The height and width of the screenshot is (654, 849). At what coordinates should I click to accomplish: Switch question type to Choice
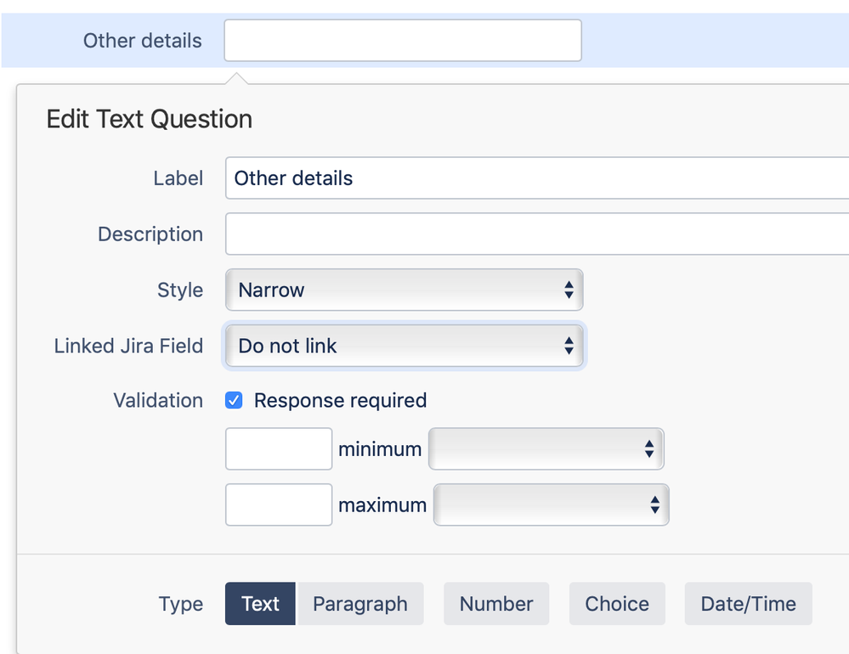[x=617, y=604]
